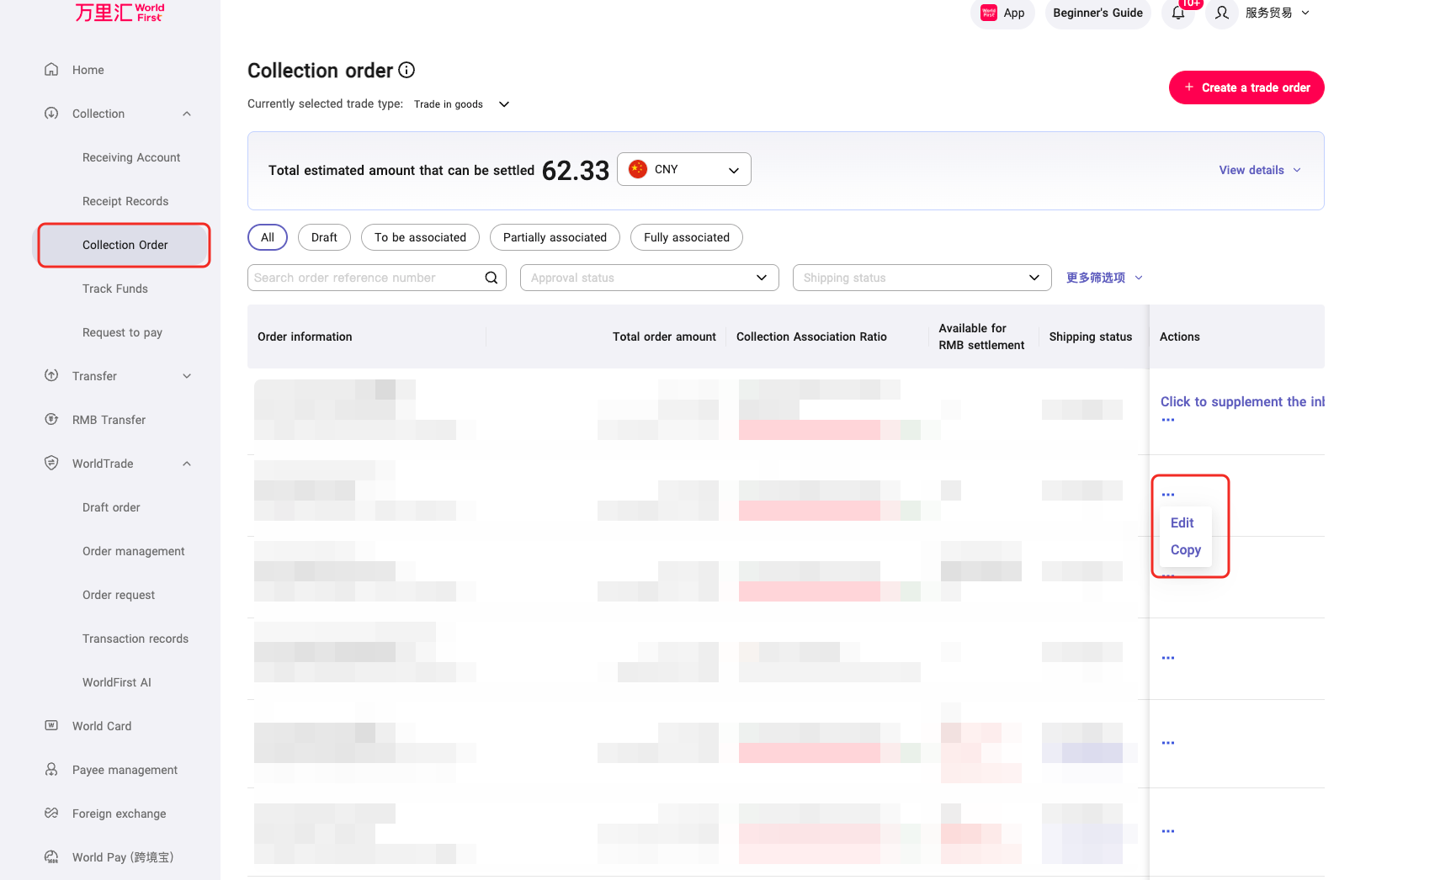Screen dimensions: 1456x880
Task: Choose Edit from the actions menu
Action: pos(1182,523)
